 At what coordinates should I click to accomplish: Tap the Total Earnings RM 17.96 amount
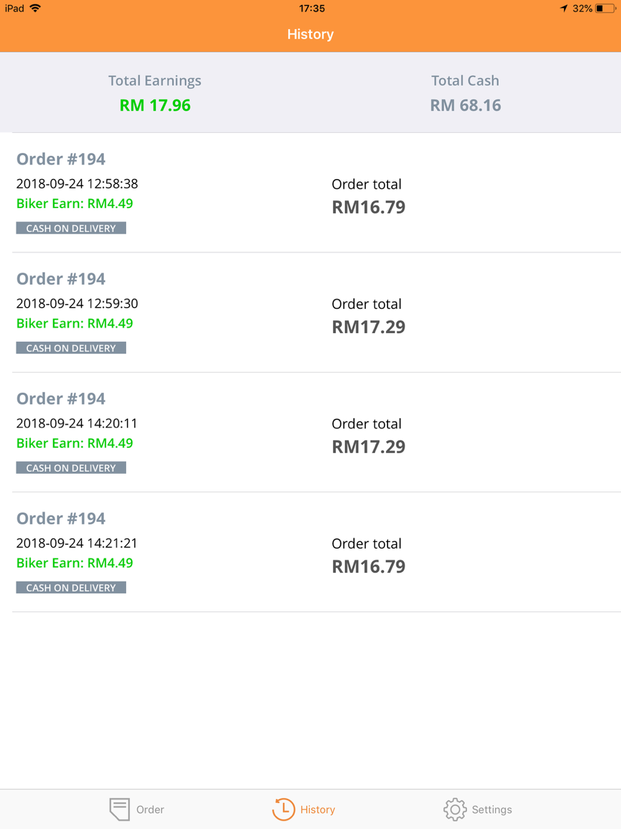(x=155, y=105)
